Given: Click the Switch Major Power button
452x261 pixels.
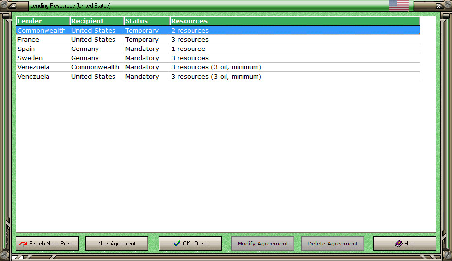Looking at the screenshot, I should [x=47, y=244].
